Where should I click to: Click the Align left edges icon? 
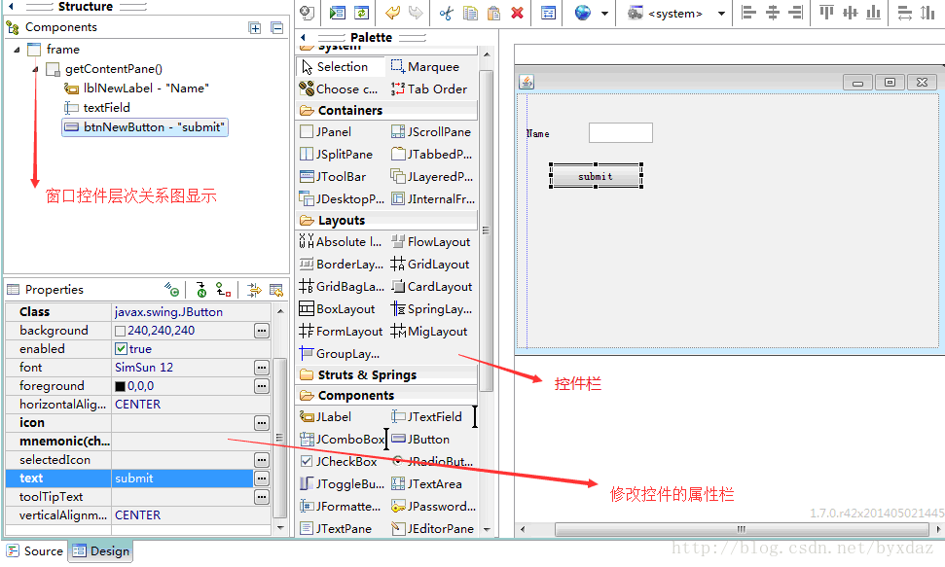pos(748,13)
